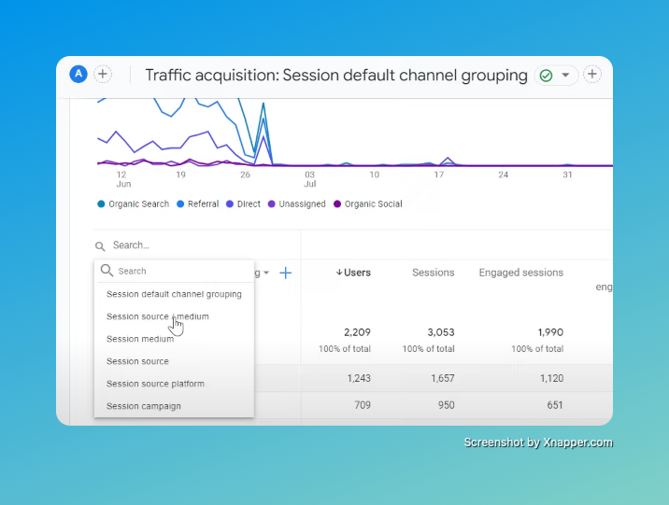669x505 pixels.
Task: Open the dropdown arrow beside the green checkmark
Action: click(565, 76)
